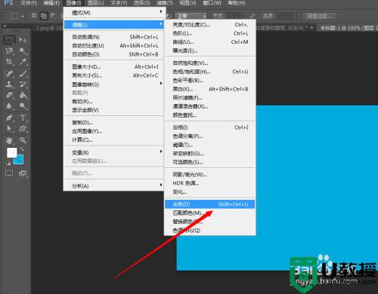Select the Hand tool
This screenshot has width=378, height=294.
click(9, 140)
